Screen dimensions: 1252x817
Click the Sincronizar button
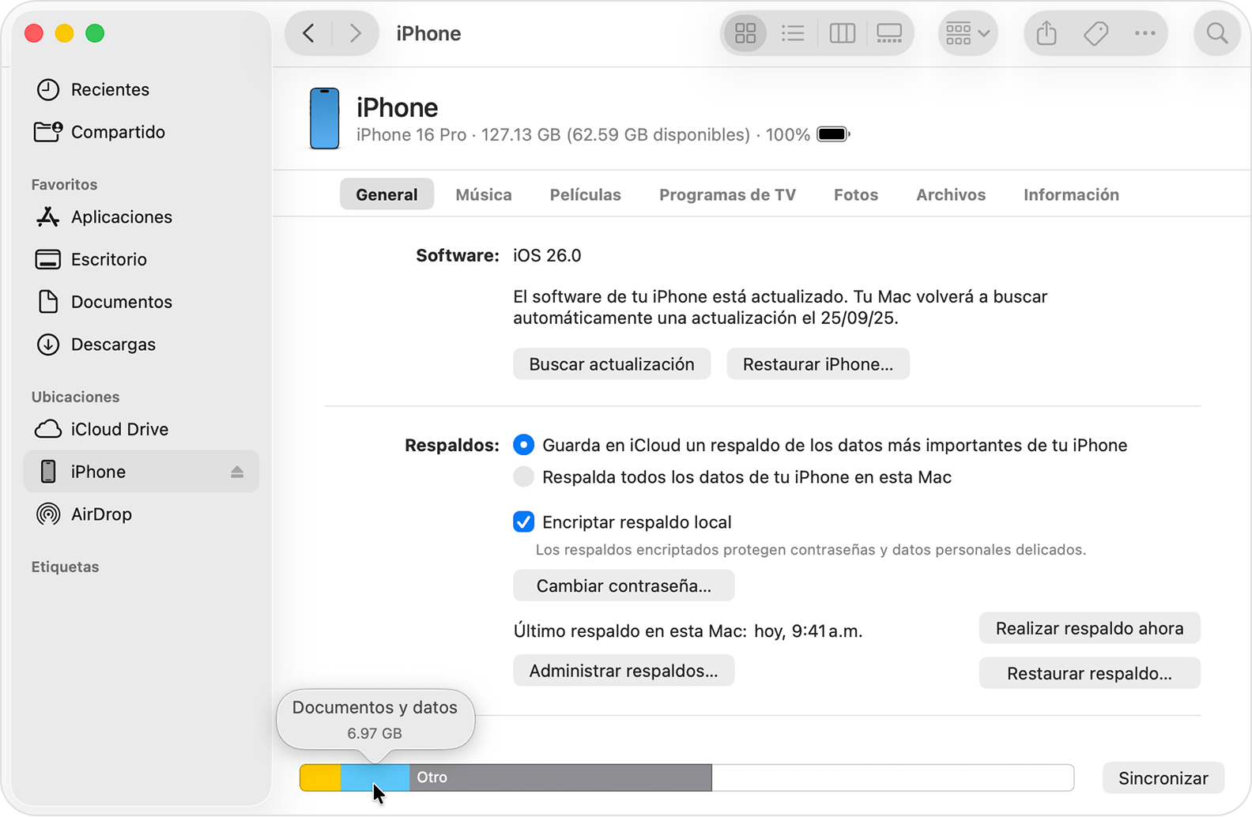coord(1163,778)
